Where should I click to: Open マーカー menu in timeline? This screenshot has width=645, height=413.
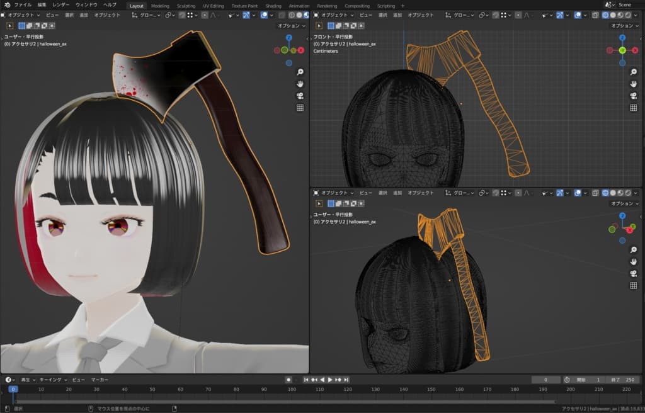tap(100, 380)
